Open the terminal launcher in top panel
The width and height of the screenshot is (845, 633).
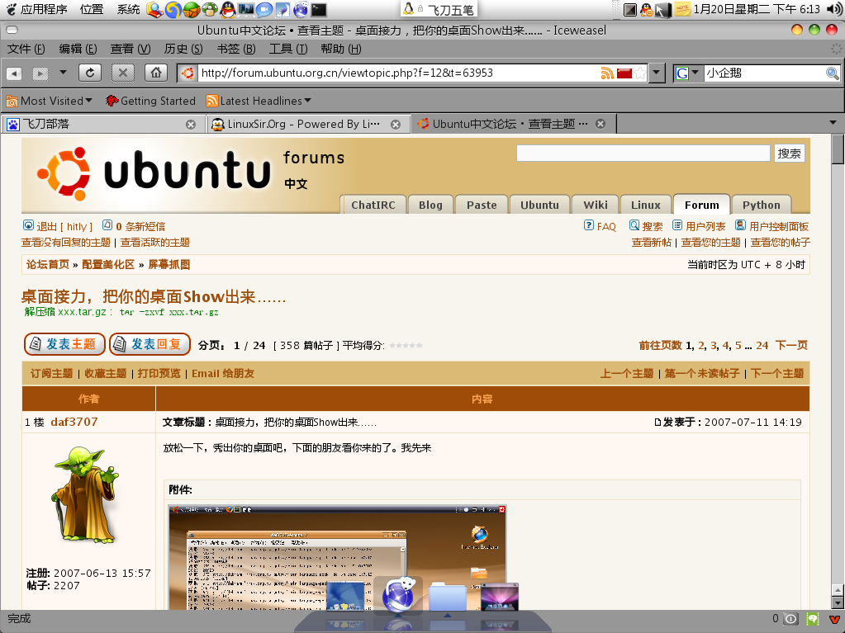319,9
